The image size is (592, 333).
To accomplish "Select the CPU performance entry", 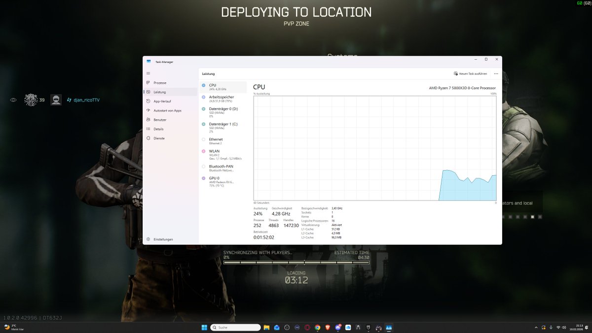I will 223,87.
